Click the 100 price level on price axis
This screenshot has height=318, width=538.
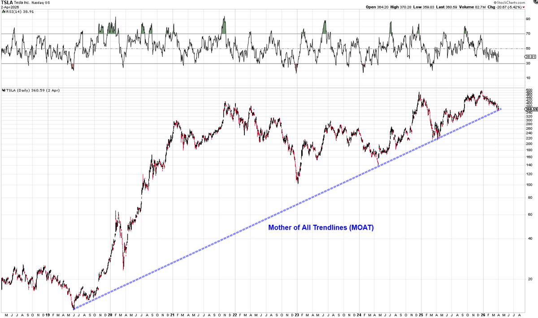[x=528, y=184]
